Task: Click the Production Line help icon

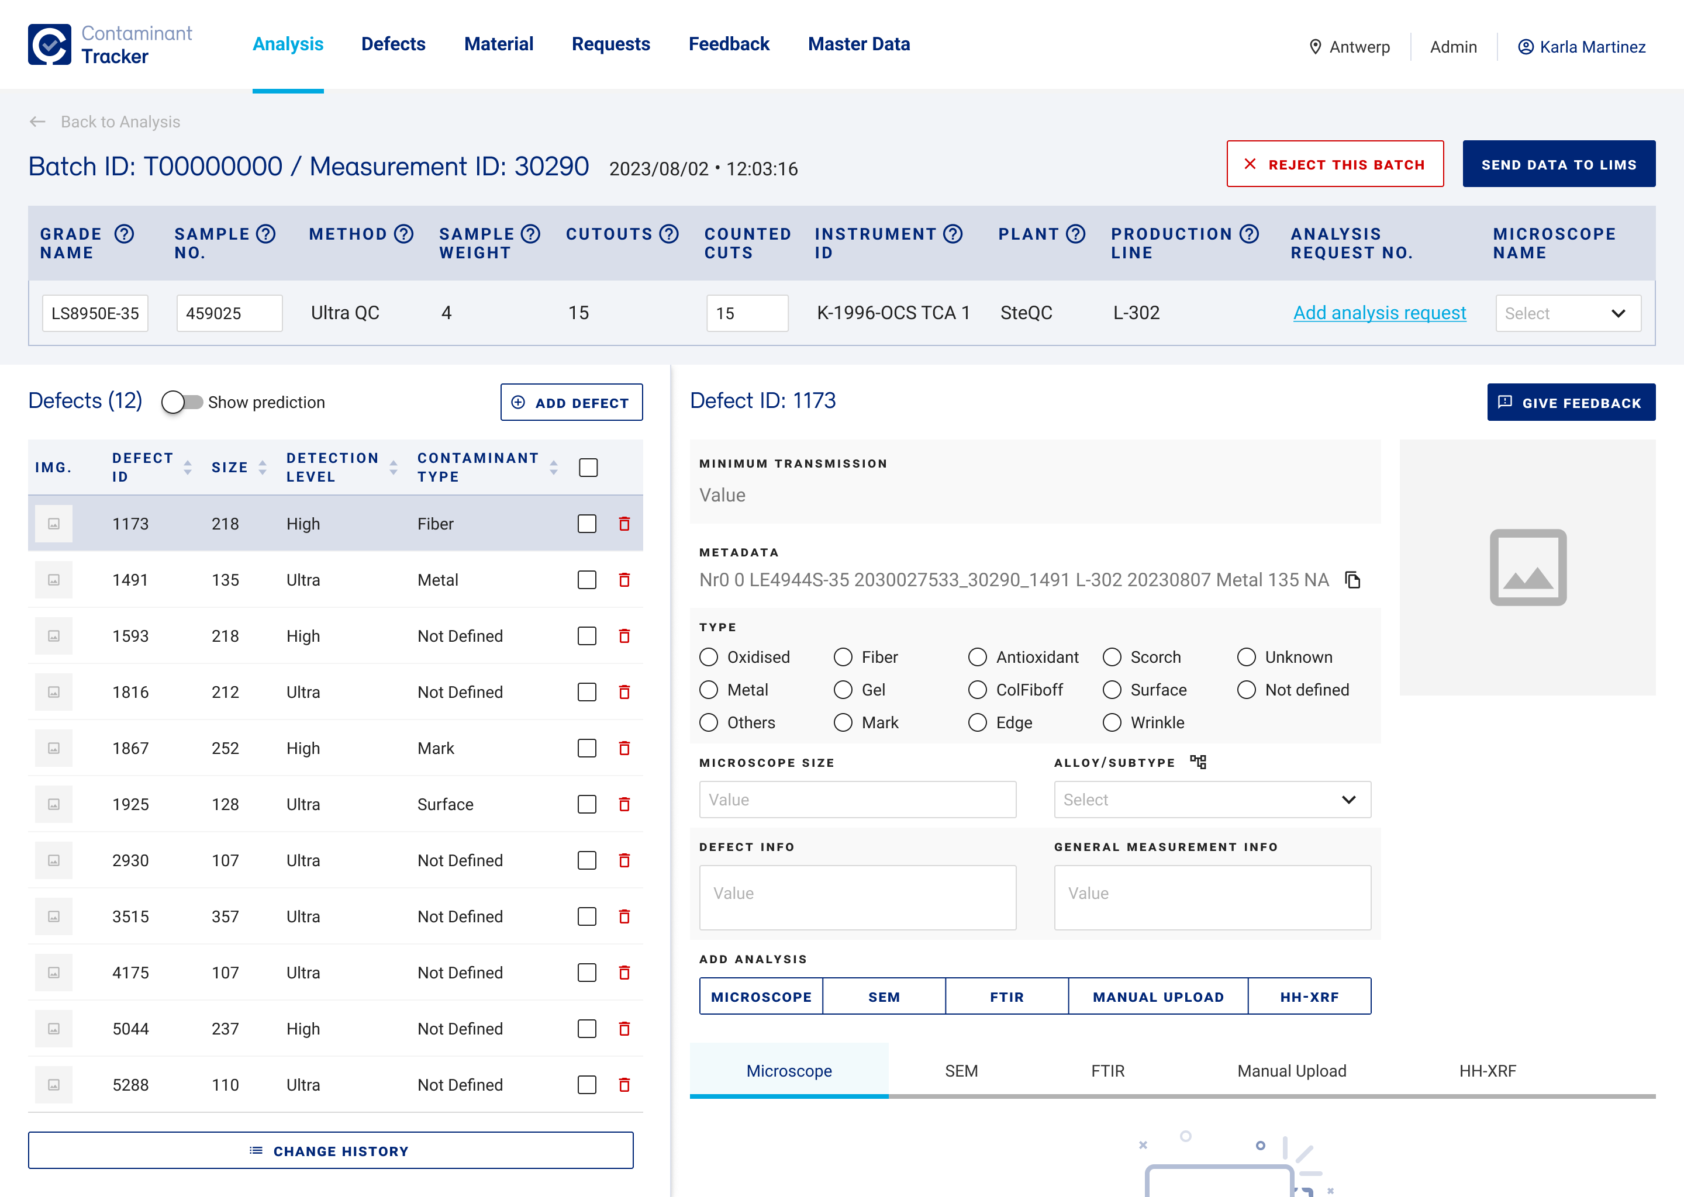Action: 1249,234
